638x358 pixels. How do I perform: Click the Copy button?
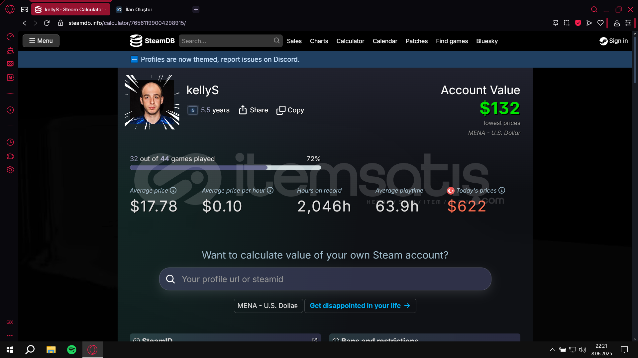point(290,110)
